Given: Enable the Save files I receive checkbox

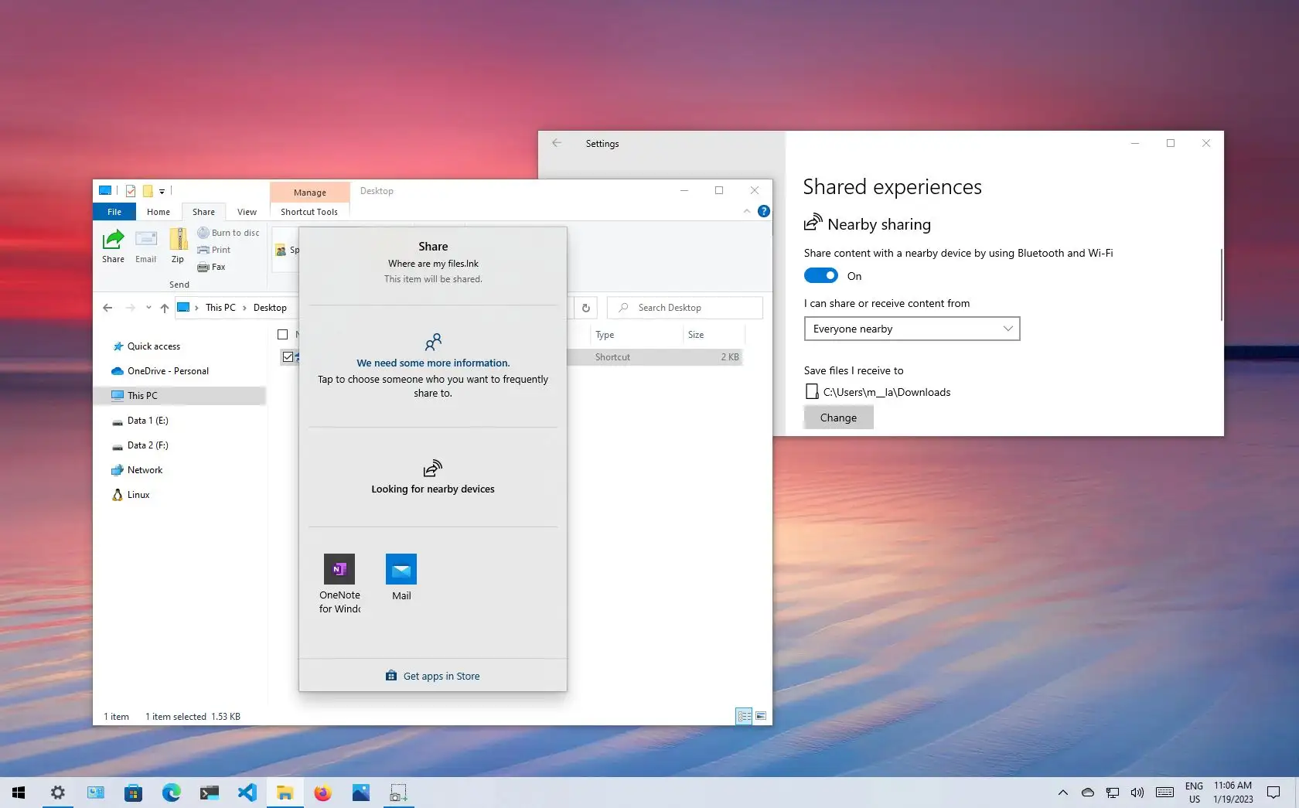Looking at the screenshot, I should pos(811,391).
